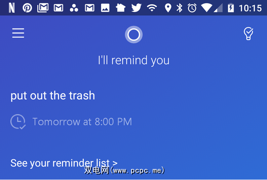The image size is (267, 180).
Task: Tap the Pinterest notification icon
Action: 27,8
